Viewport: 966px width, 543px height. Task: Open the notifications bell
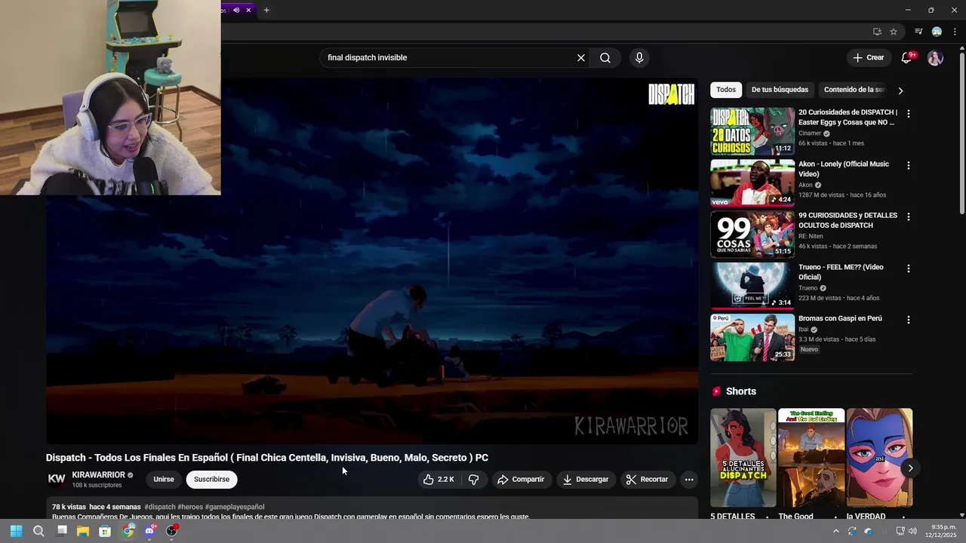(907, 57)
